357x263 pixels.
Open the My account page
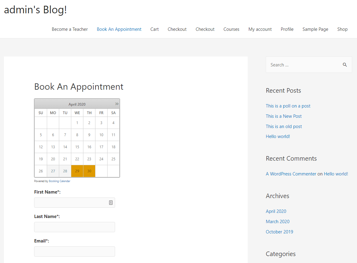[260, 29]
